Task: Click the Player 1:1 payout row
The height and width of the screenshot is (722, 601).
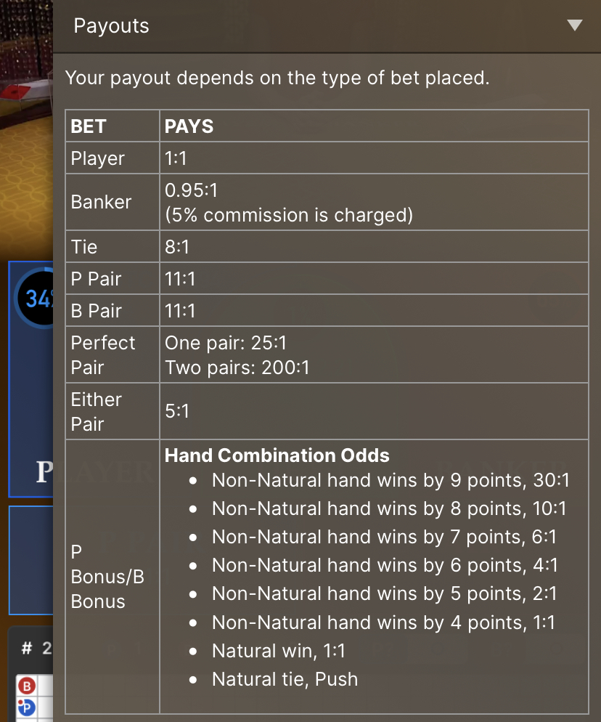Action: click(327, 158)
